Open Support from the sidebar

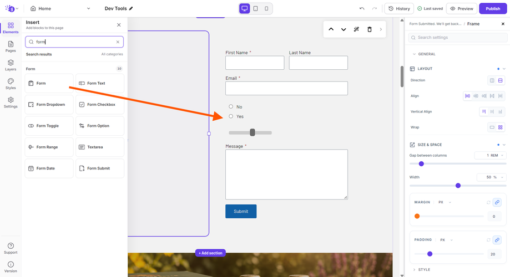[11, 248]
